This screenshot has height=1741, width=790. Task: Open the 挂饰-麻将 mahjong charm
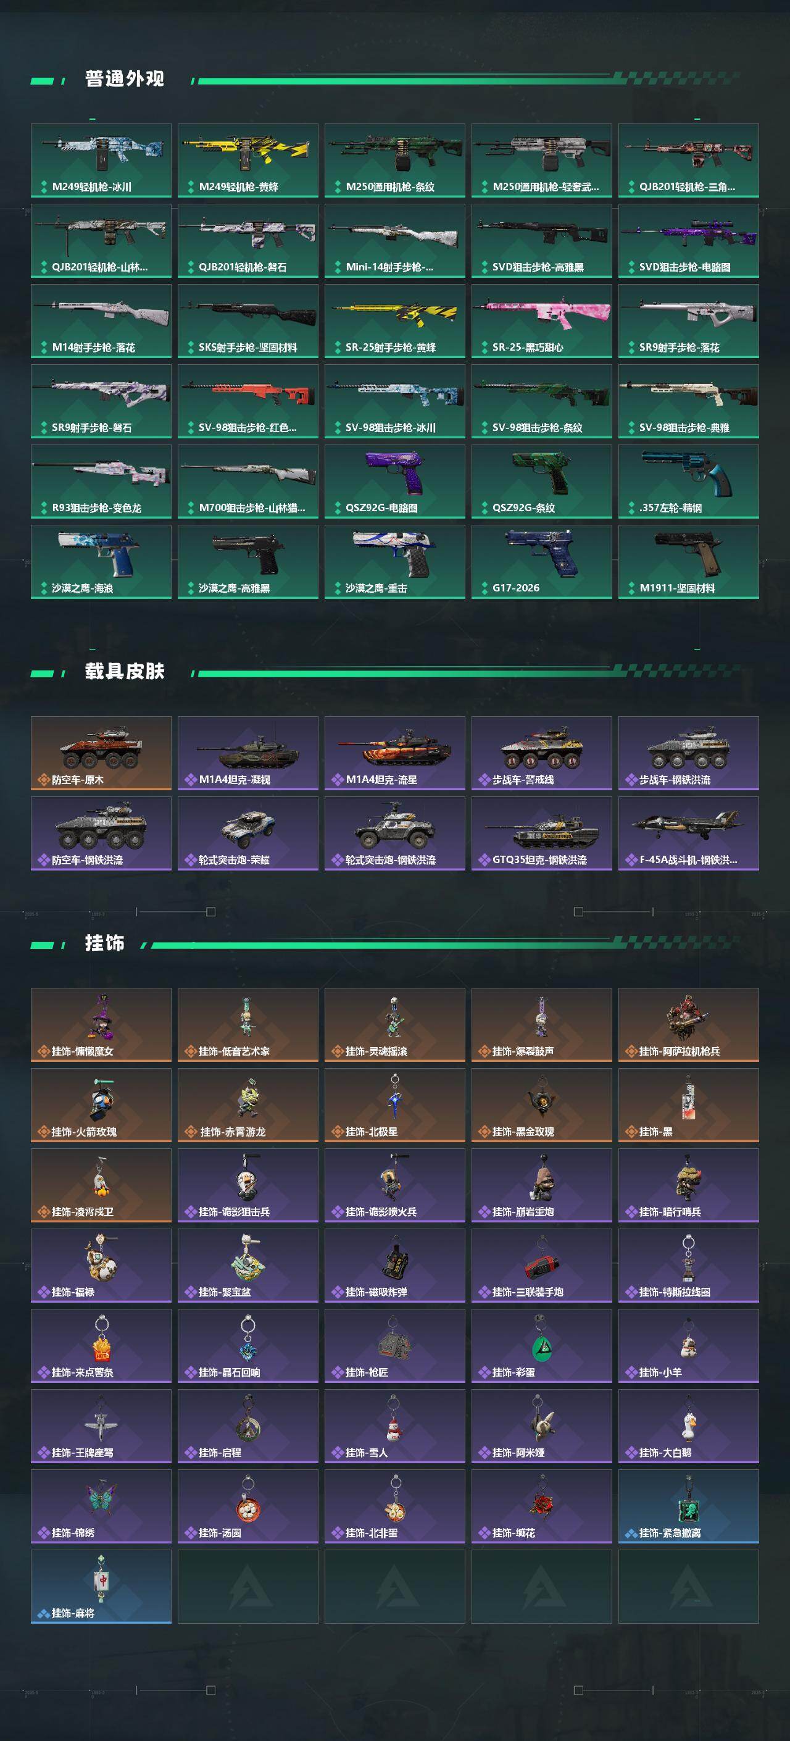101,1587
